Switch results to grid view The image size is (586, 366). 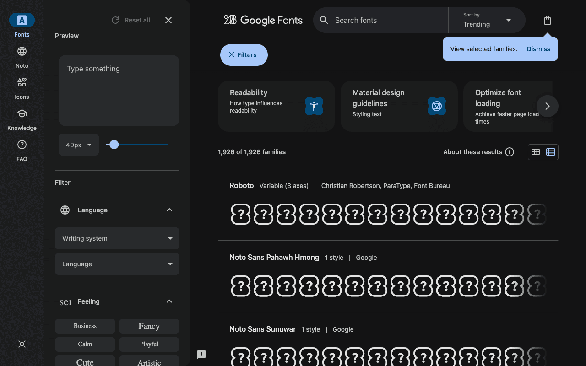tap(536, 152)
